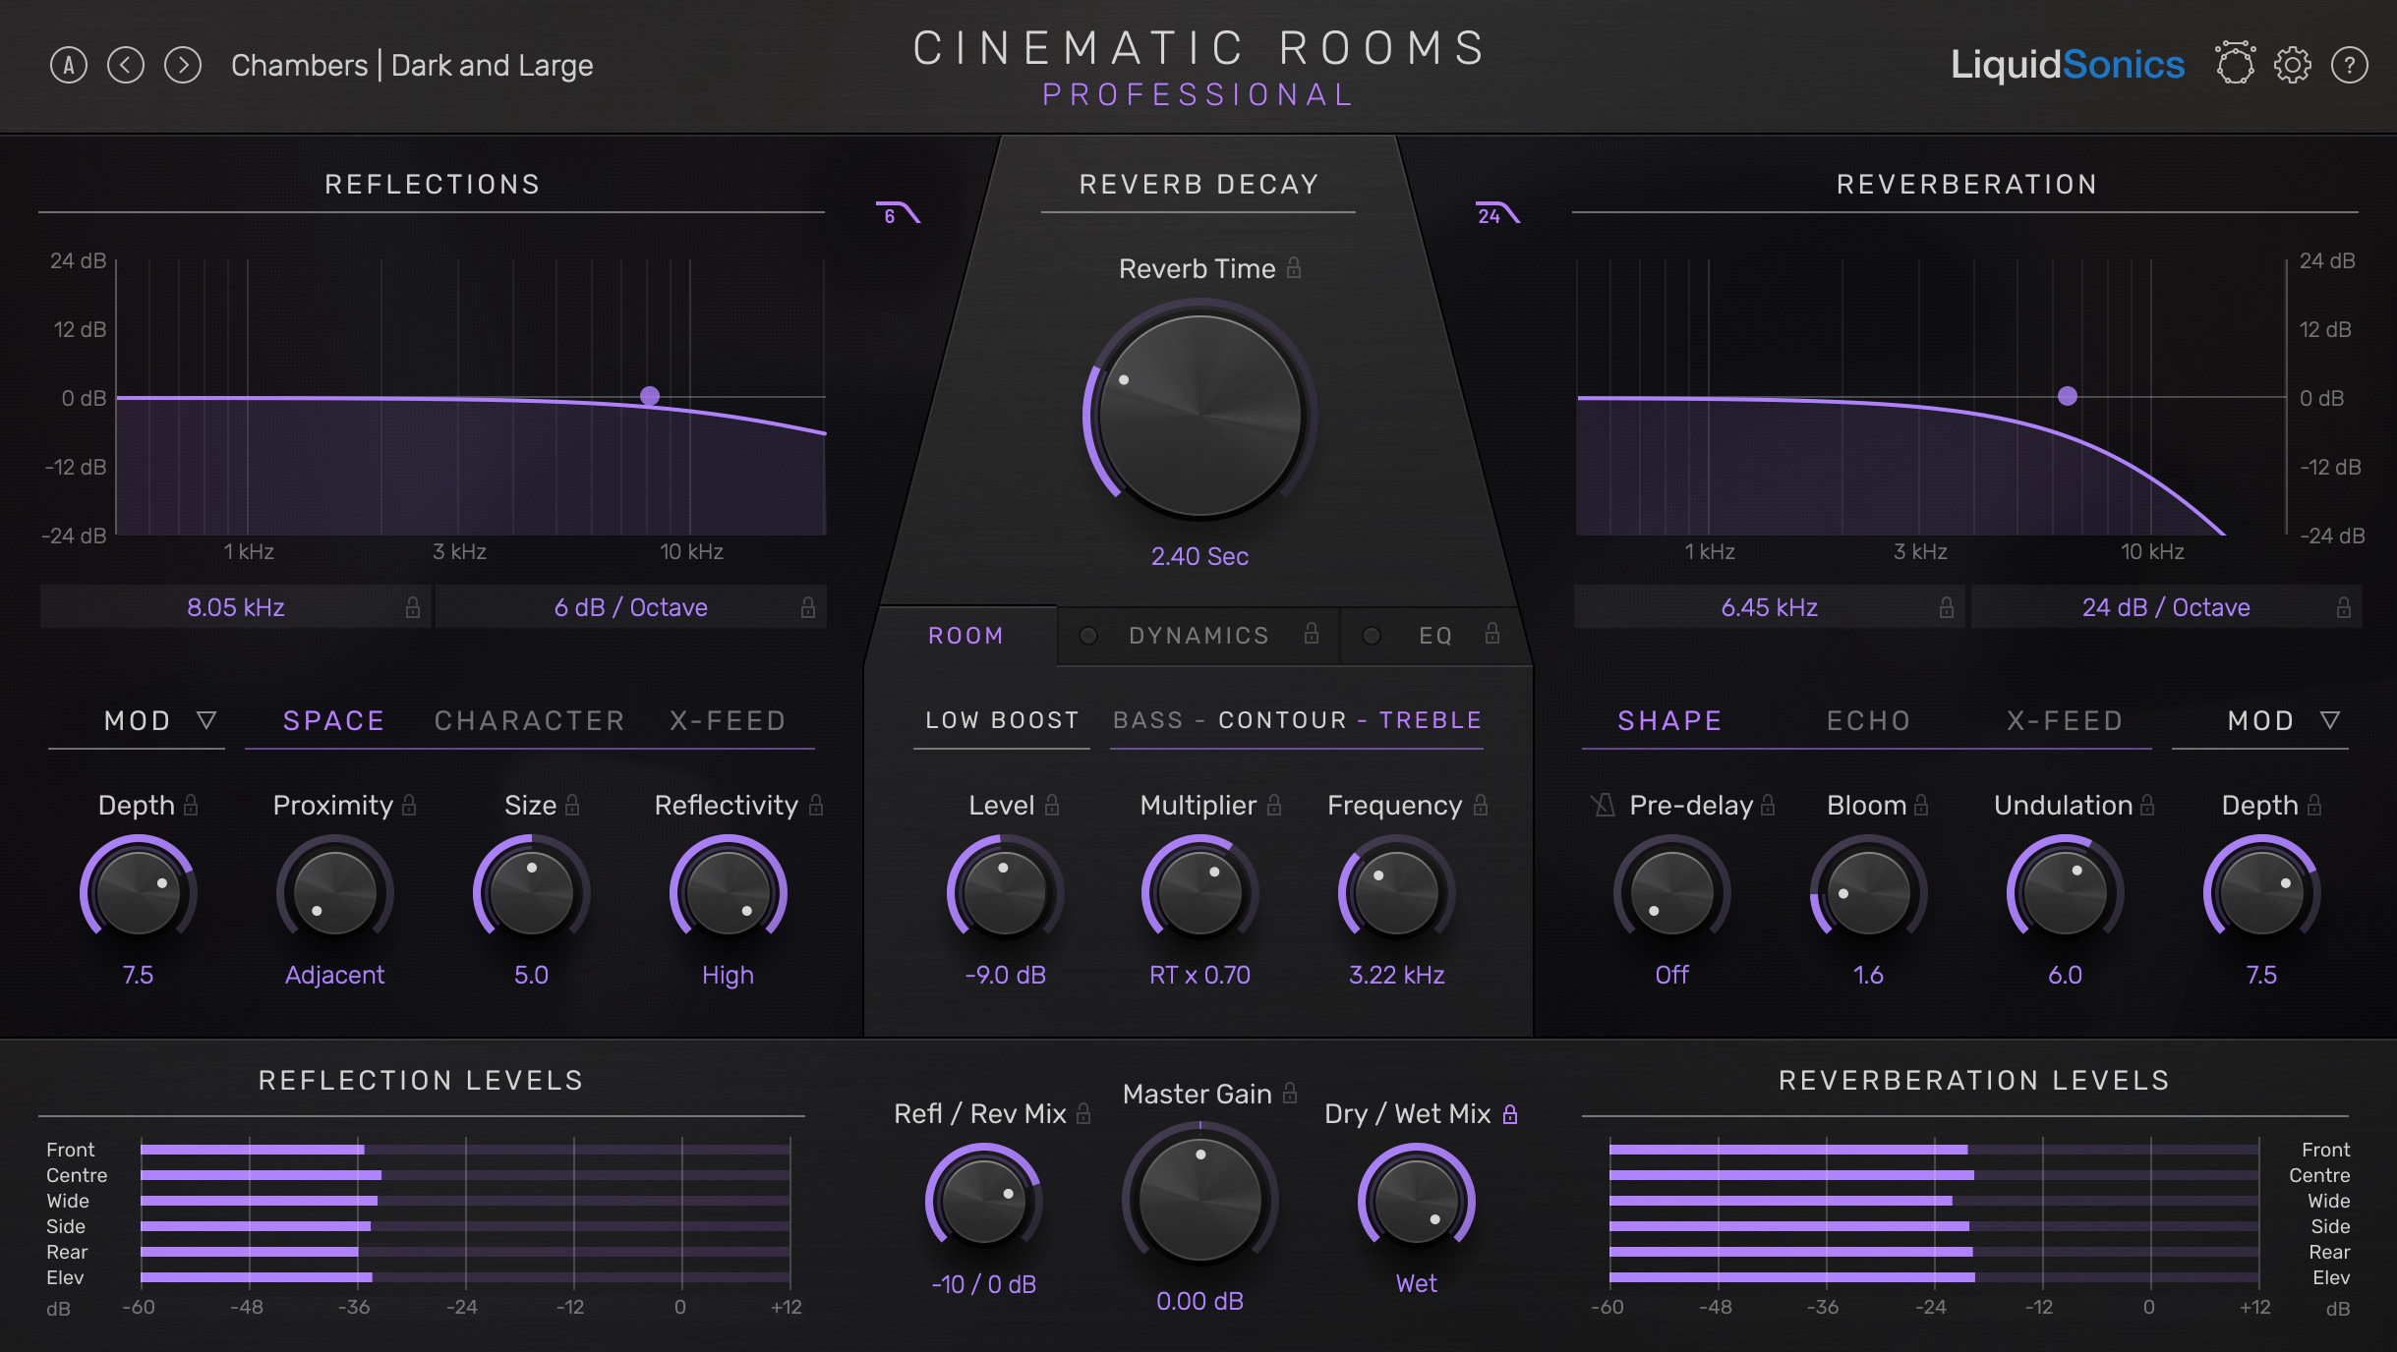This screenshot has width=2397, height=1352.
Task: Click the Reflectivity knob
Action: point(729,892)
